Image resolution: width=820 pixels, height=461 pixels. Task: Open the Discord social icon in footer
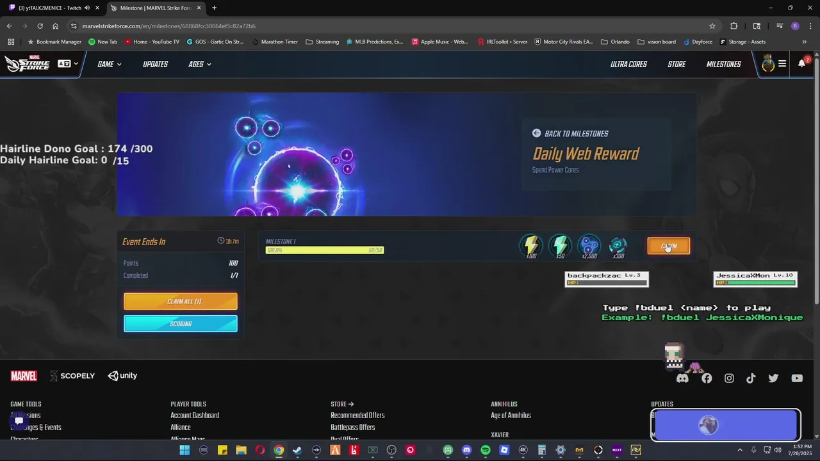(682, 378)
